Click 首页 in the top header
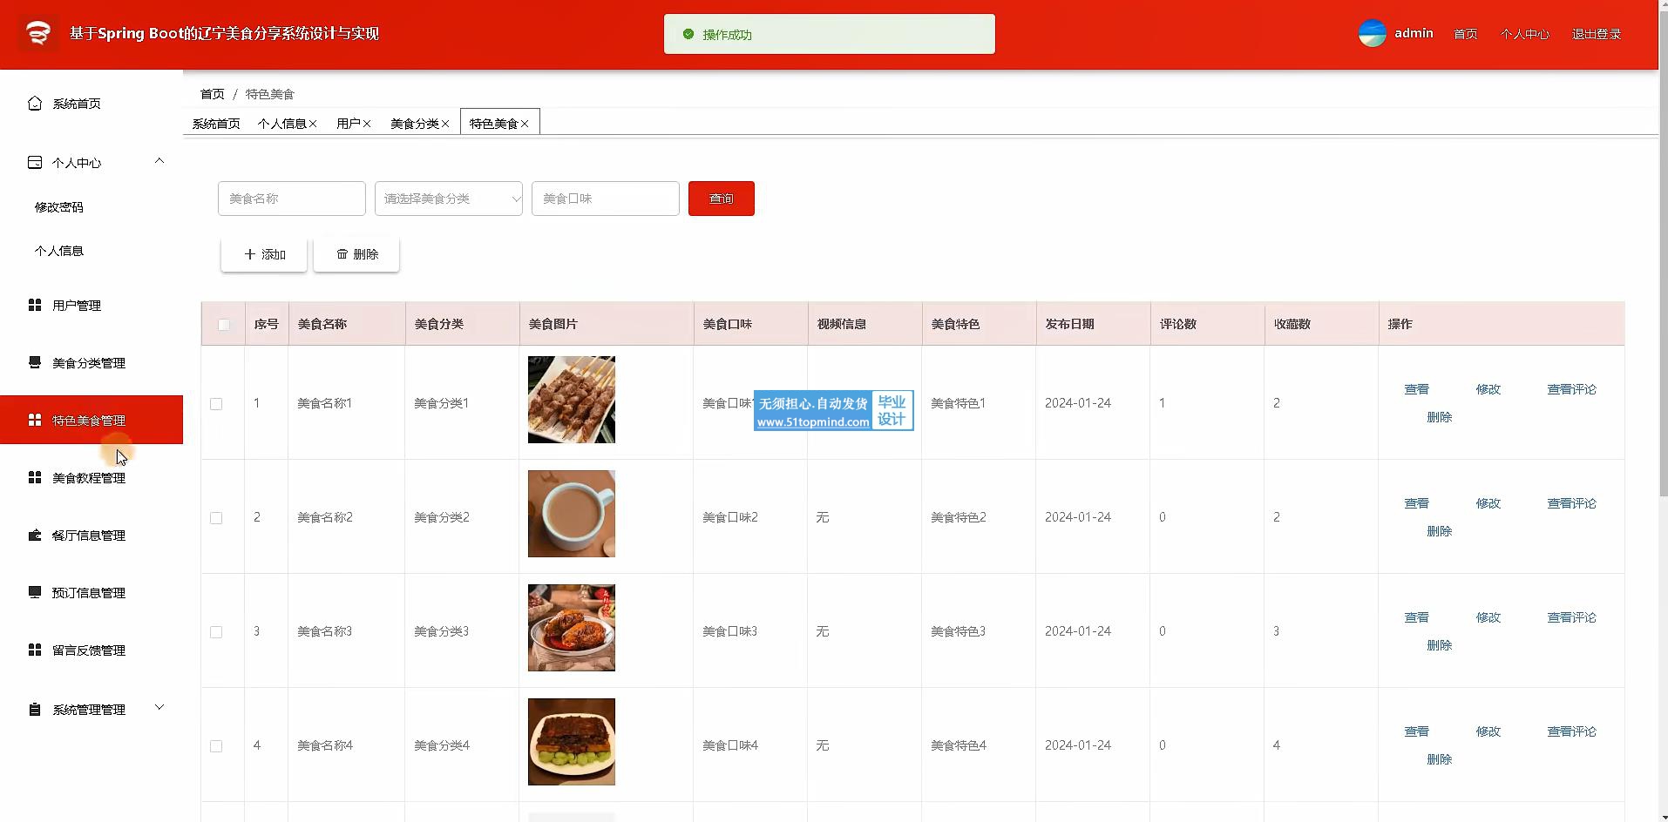Image resolution: width=1668 pixels, height=822 pixels. point(1466,34)
